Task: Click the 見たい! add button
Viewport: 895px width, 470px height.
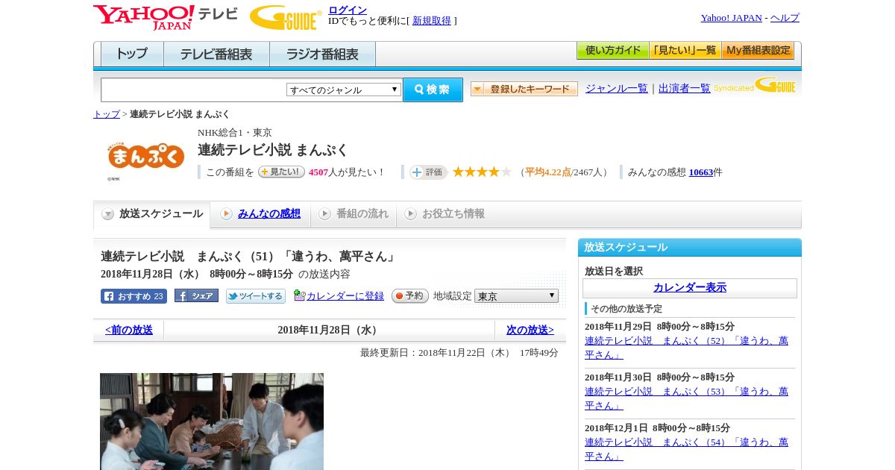Action: 282,172
